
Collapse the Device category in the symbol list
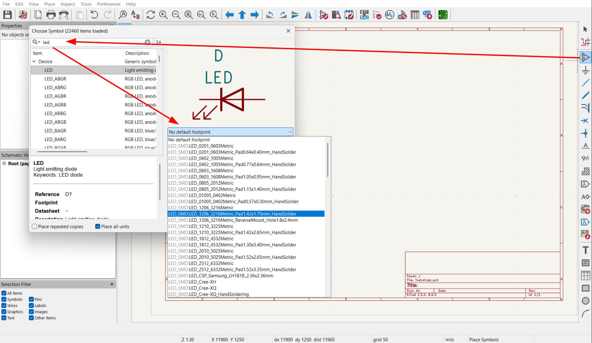coord(34,61)
